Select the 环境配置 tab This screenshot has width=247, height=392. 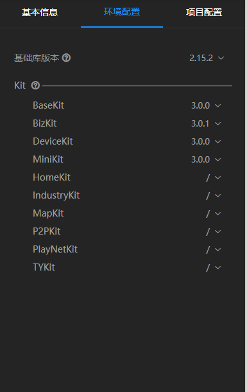tap(122, 12)
